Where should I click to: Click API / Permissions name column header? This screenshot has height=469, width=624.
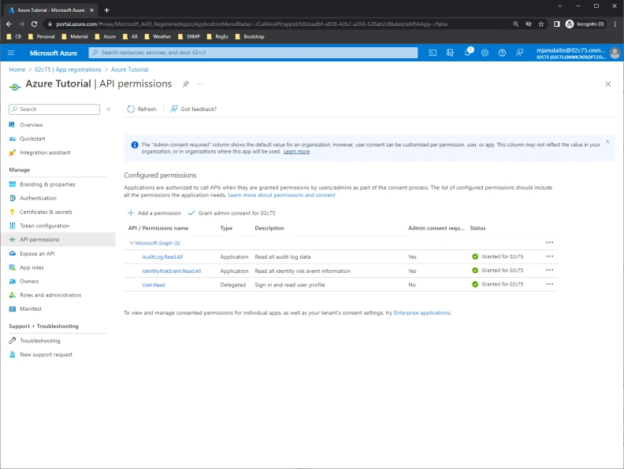[x=158, y=228]
